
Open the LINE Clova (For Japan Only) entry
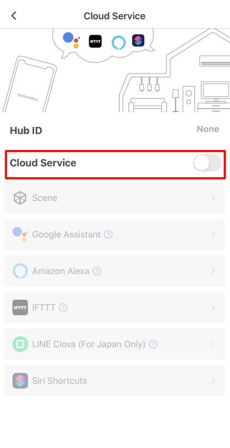(114, 344)
